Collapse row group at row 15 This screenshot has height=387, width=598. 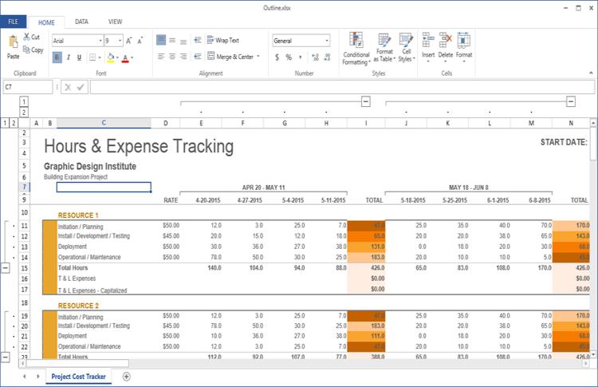(6, 268)
